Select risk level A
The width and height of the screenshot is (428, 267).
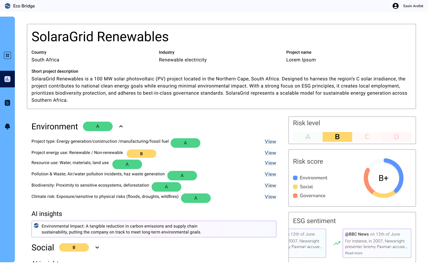[x=308, y=137]
